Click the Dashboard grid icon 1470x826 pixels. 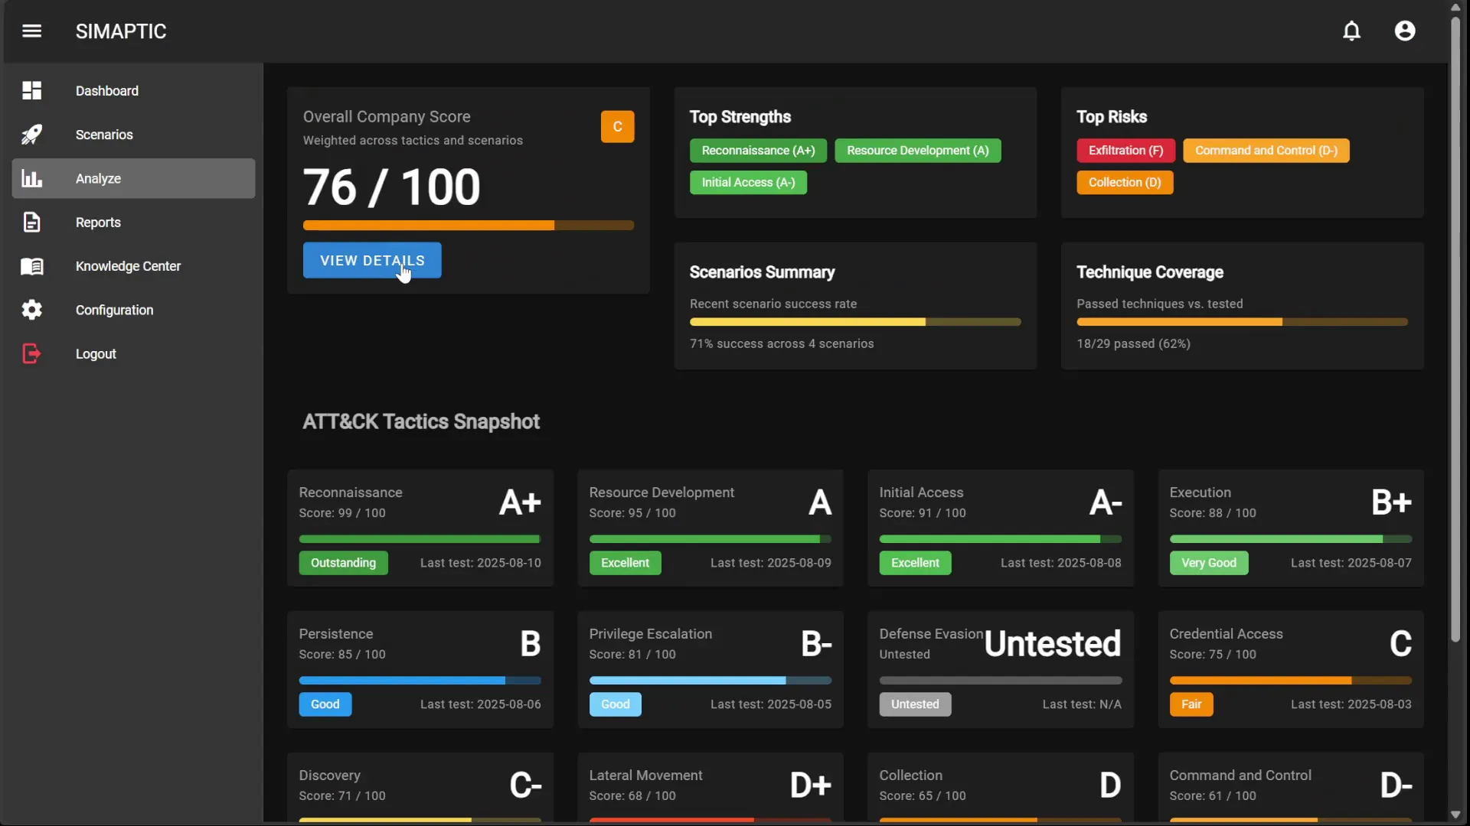point(31,91)
